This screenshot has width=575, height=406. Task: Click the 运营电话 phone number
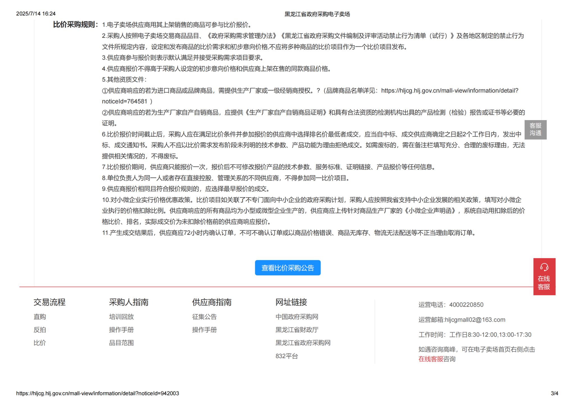[x=466, y=305]
